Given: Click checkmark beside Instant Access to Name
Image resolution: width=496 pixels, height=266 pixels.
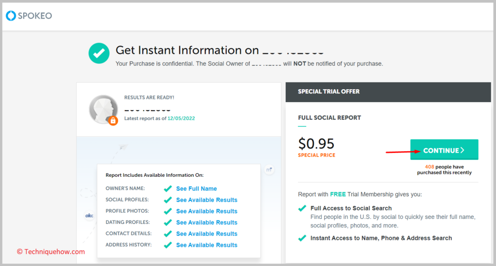Looking at the screenshot, I should pos(302,238).
